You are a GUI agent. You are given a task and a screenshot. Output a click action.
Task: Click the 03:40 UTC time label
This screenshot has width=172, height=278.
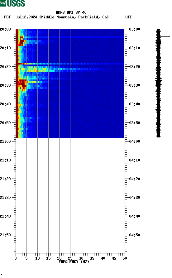[135, 104]
